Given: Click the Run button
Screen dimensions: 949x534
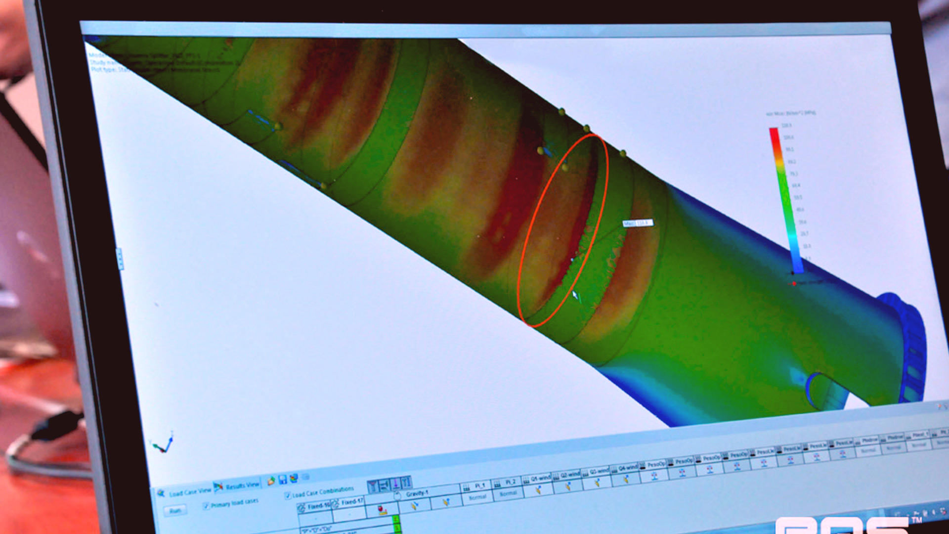Looking at the screenshot, I should click(175, 511).
